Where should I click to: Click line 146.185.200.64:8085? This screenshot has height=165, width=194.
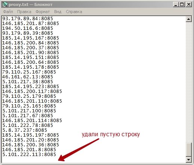pos(31,62)
